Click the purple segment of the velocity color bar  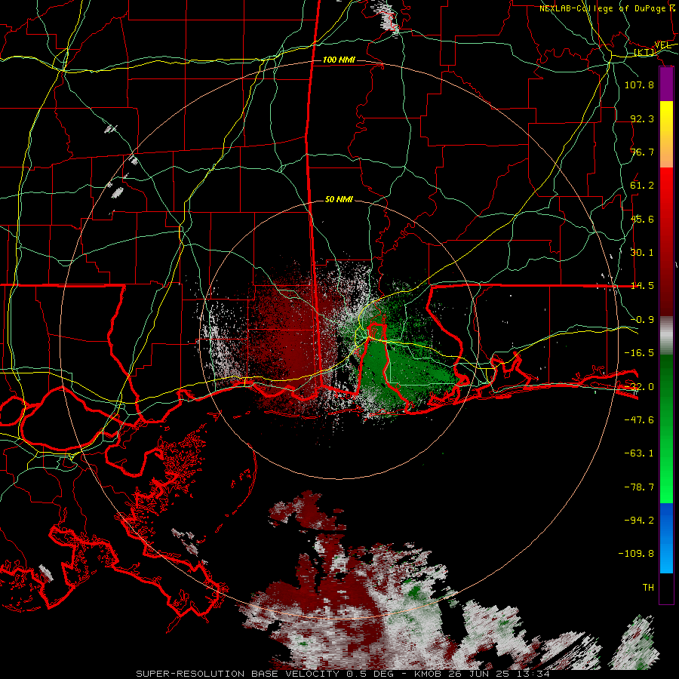[x=666, y=84]
